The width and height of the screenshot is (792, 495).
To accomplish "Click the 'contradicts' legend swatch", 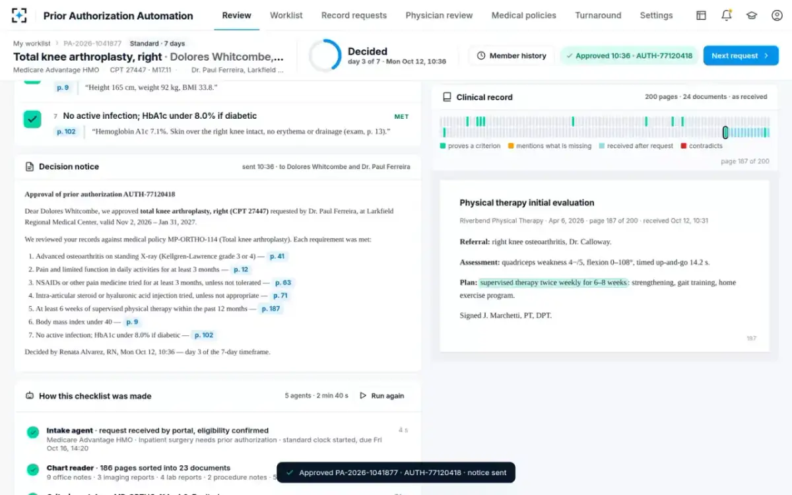I will point(683,146).
